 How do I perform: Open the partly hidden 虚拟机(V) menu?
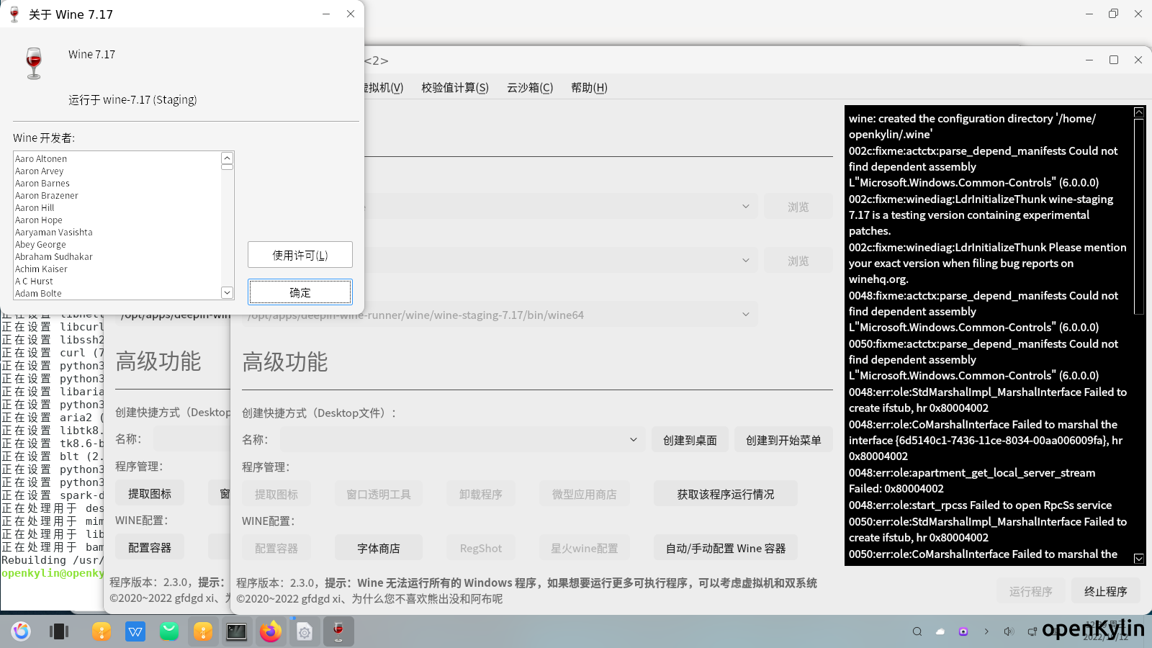coord(384,88)
